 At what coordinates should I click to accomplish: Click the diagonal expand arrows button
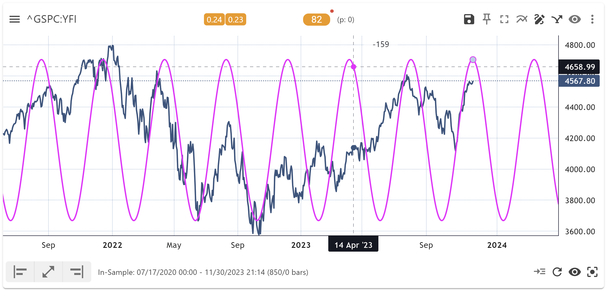tap(48, 272)
